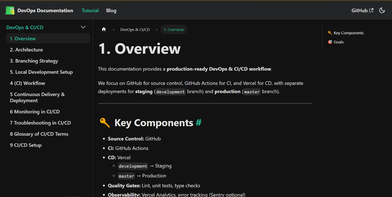Open 5 Continuous Delivery & Deployment page
Screen dimensions: 392x197
tap(48, 97)
